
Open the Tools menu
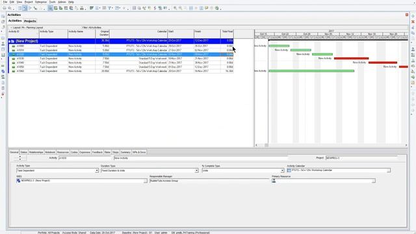click(52, 2)
